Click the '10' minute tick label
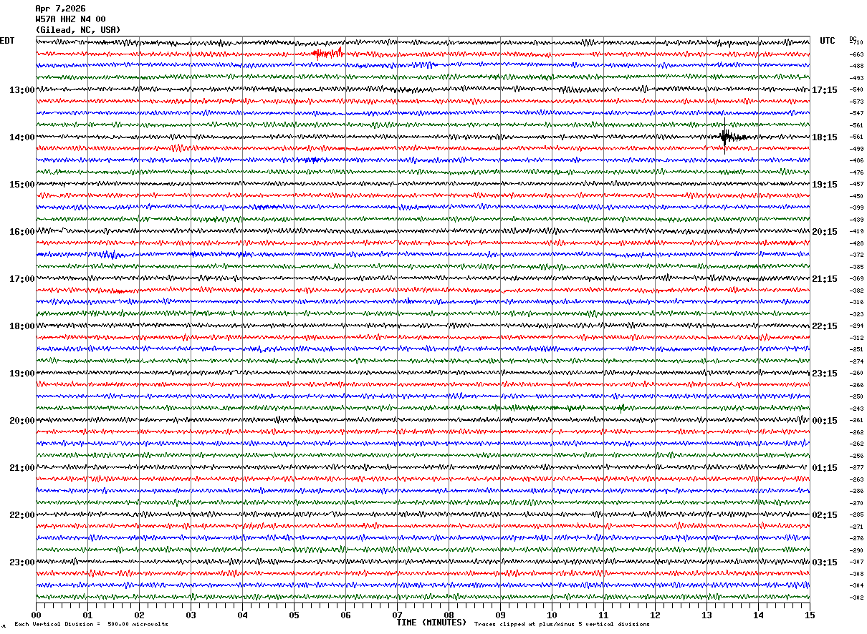867x634 pixels. coord(552,615)
